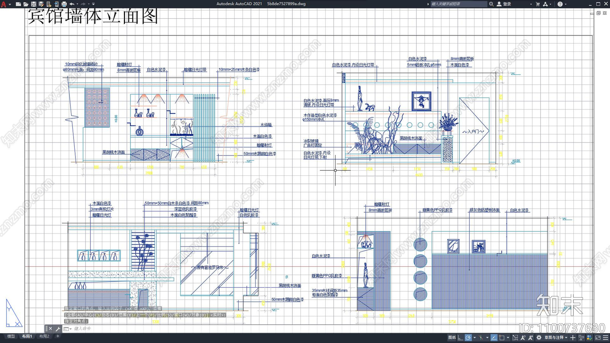The height and width of the screenshot is (343, 610).
Task: Expand the Help dropdown arrow
Action: [566, 4]
